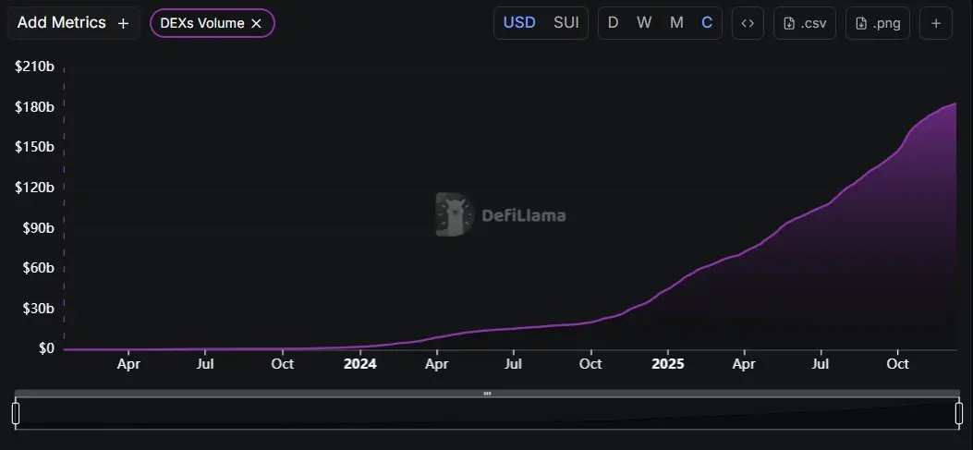The height and width of the screenshot is (450, 973).
Task: Click the 2024 x-axis label
Action: tap(360, 364)
